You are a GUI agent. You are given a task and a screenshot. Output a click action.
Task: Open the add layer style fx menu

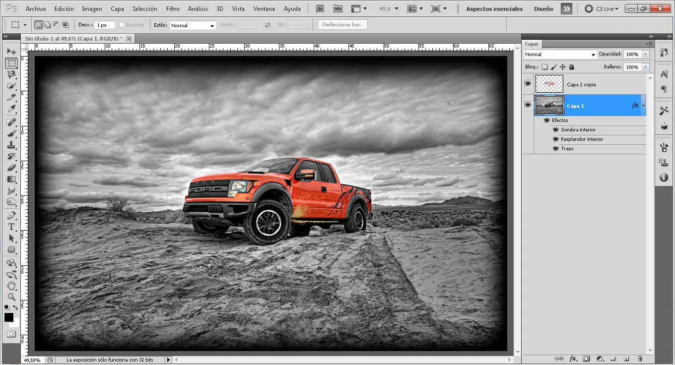click(x=573, y=358)
